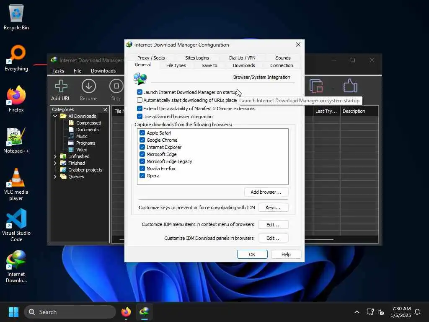Uncheck Internet Explorer browser
This screenshot has width=429, height=322.
pyautogui.click(x=142, y=147)
